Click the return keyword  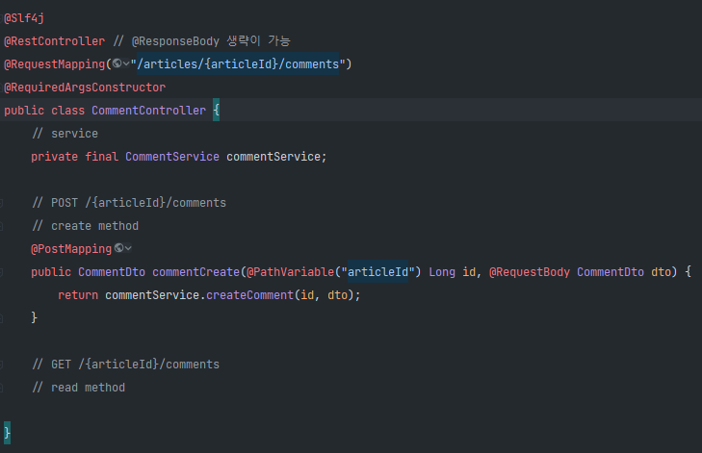pos(78,295)
